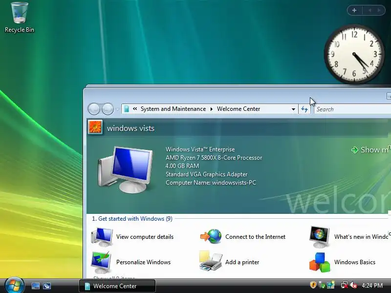Click the Forward navigation button

pos(108,109)
